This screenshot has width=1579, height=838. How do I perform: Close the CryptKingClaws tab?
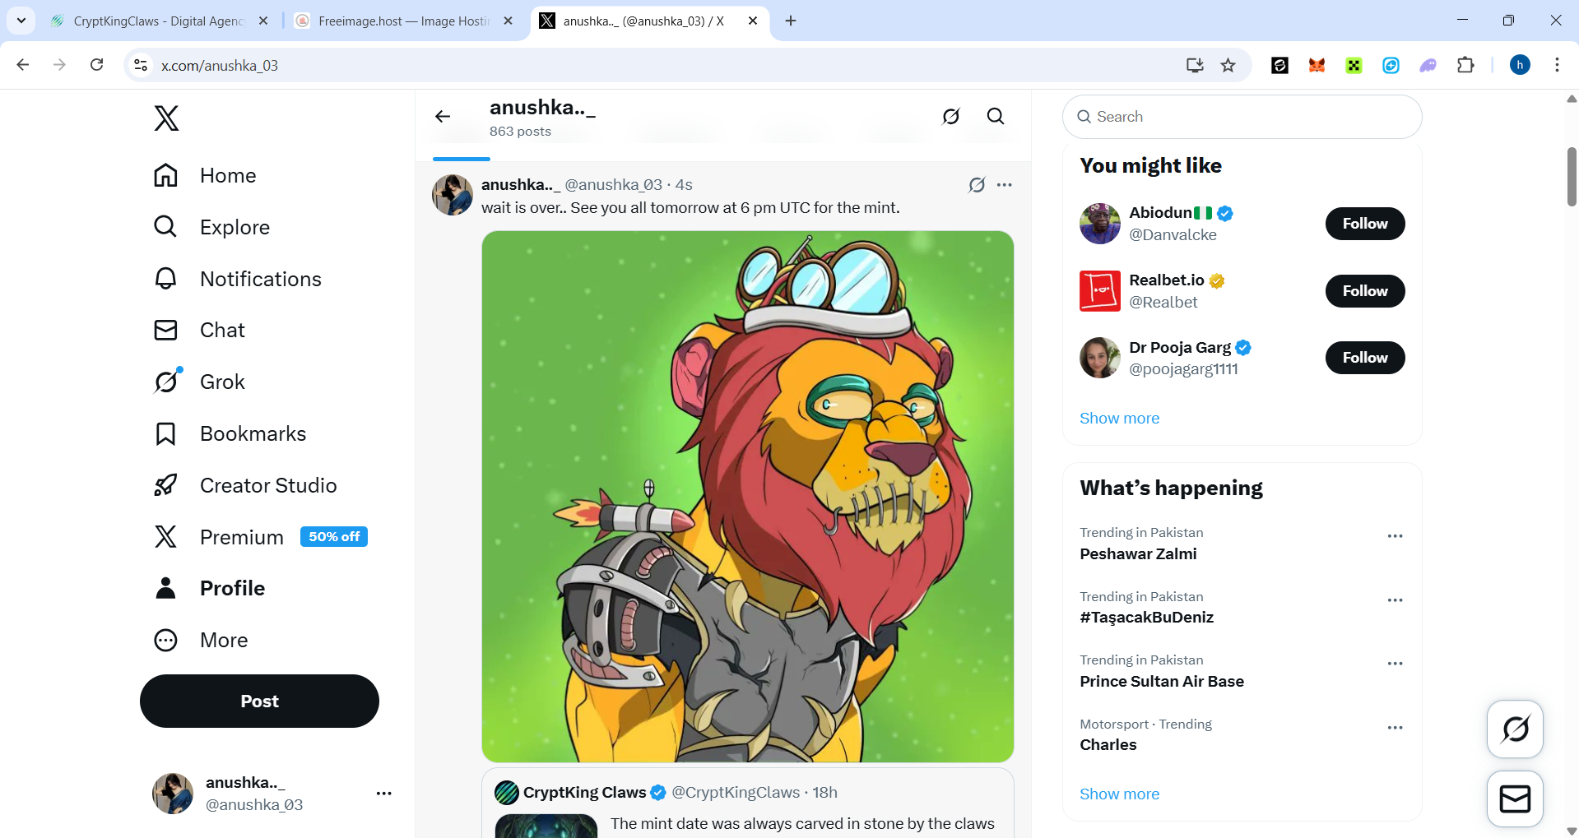point(263,21)
